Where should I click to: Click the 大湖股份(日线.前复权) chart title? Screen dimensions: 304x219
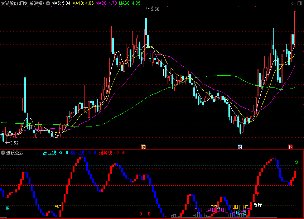pos(23,3)
